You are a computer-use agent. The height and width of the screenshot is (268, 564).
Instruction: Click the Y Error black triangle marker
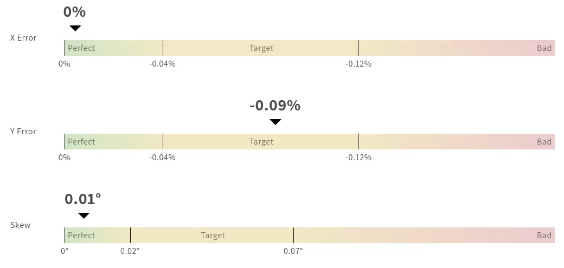(x=275, y=122)
